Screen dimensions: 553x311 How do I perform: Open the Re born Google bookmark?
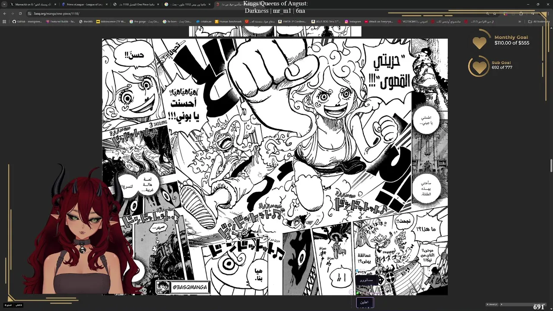point(177,22)
